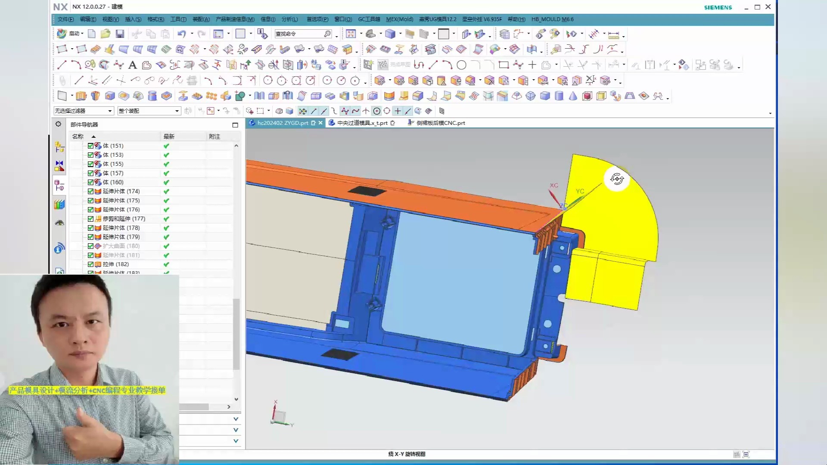The height and width of the screenshot is (465, 827).
Task: Open the 分析(L) menu
Action: (x=289, y=19)
